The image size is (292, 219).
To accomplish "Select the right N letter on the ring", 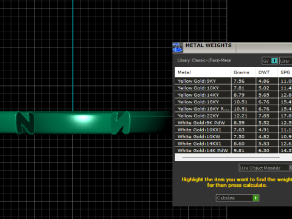I will [121, 123].
